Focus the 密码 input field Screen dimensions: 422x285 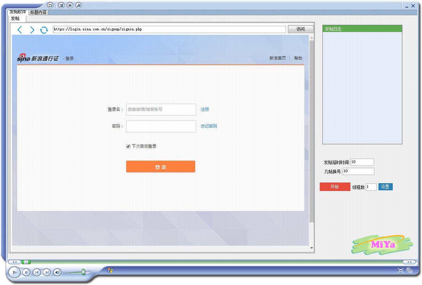tap(161, 126)
